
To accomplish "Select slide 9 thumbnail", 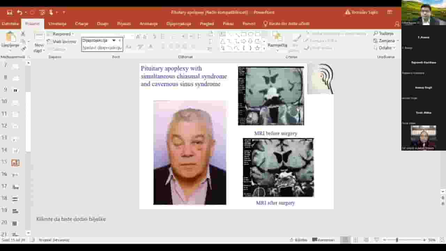I will pyautogui.click(x=15, y=90).
